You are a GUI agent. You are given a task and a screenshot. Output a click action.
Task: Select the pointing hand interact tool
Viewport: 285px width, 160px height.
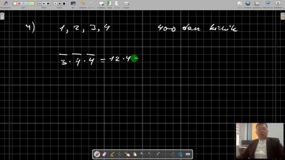pyautogui.click(x=127, y=154)
